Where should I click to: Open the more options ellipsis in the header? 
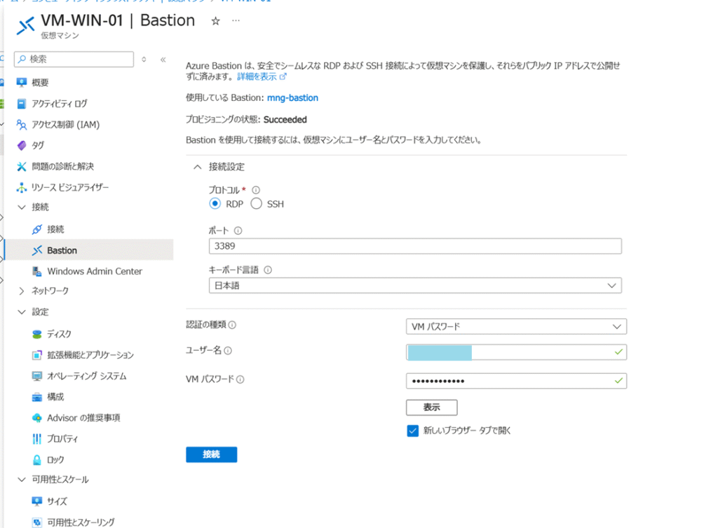[236, 20]
